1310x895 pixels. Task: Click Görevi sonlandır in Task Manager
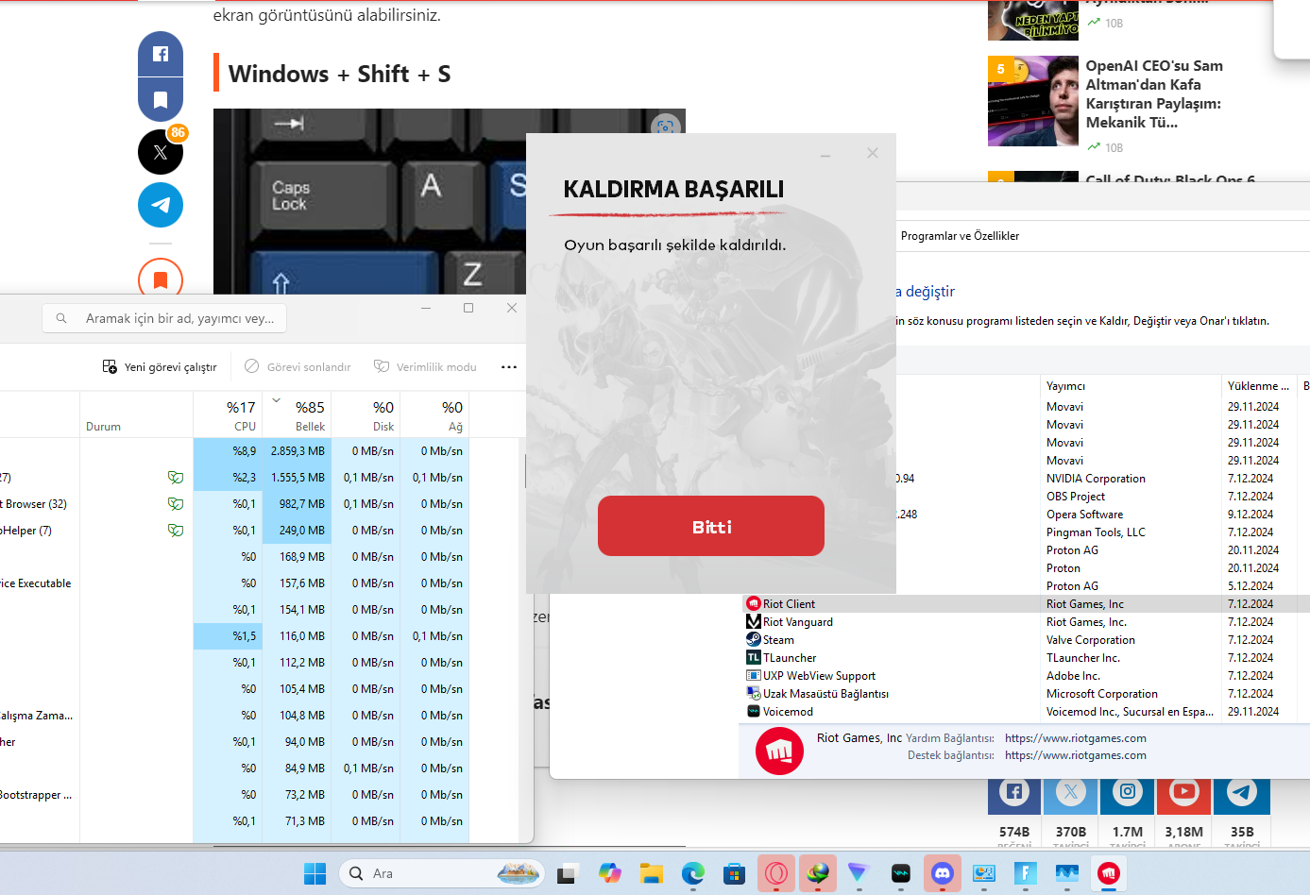[298, 367]
